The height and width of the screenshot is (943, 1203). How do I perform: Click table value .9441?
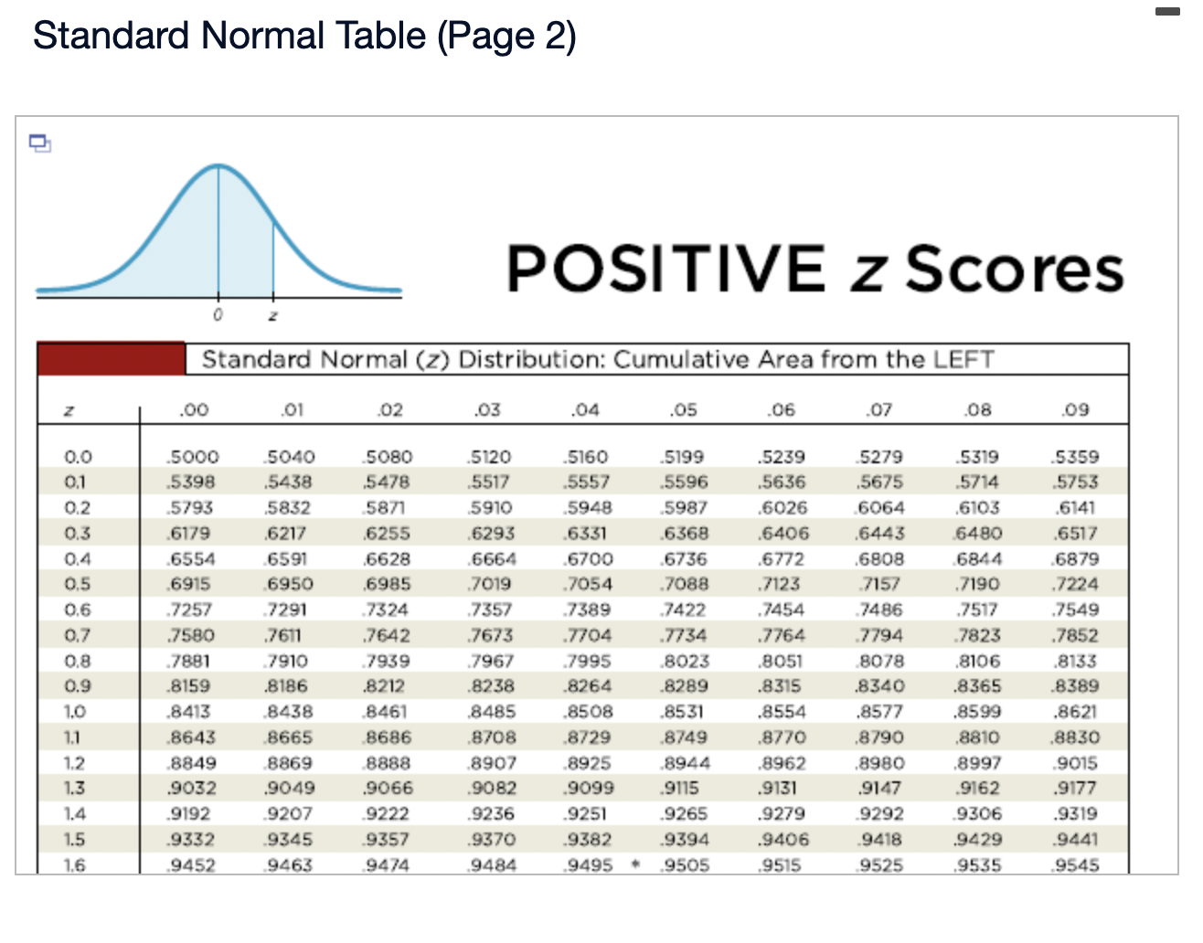point(1074,840)
